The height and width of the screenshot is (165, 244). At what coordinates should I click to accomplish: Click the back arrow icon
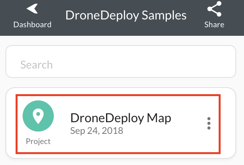coord(32,9)
